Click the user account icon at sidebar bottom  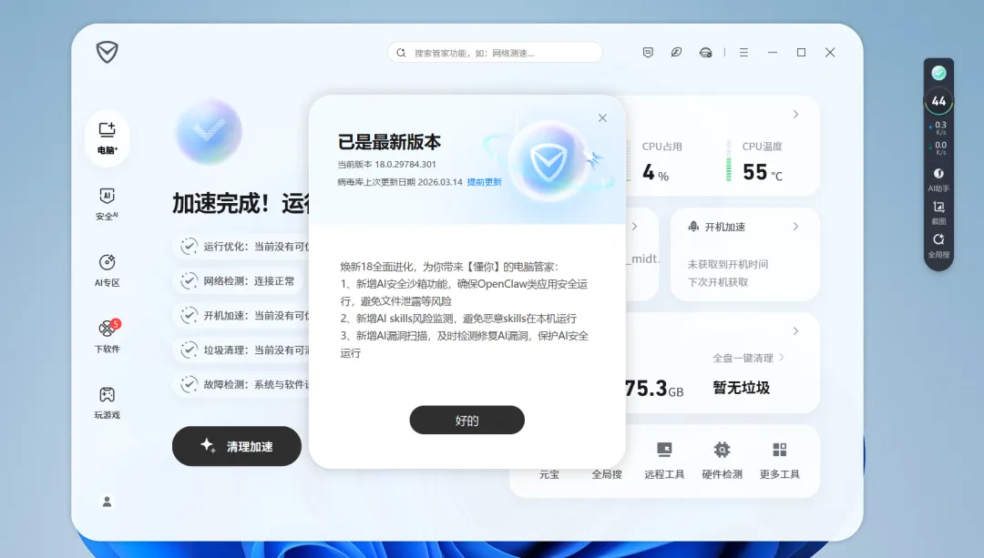click(108, 502)
